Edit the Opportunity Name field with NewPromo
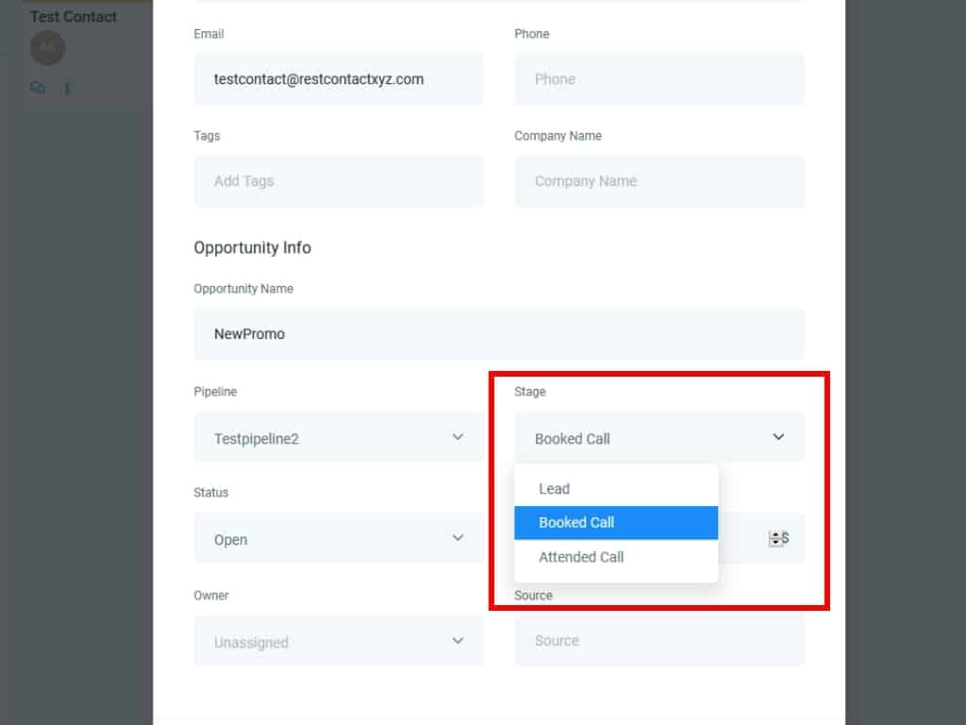This screenshot has width=966, height=725. (498, 334)
